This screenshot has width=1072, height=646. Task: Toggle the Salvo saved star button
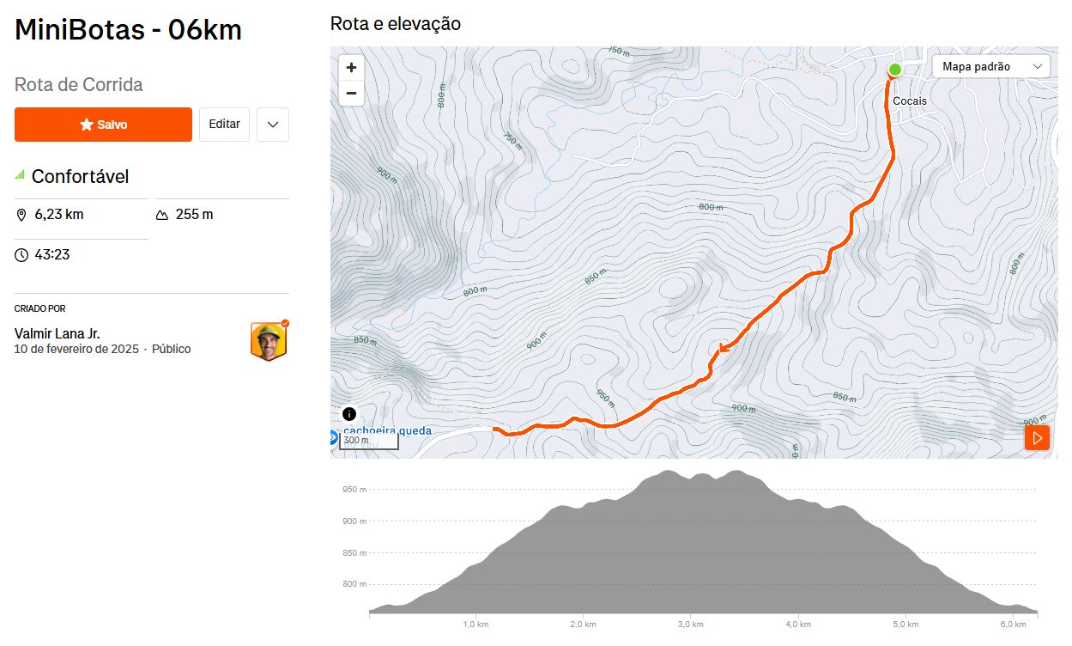pyautogui.click(x=103, y=125)
